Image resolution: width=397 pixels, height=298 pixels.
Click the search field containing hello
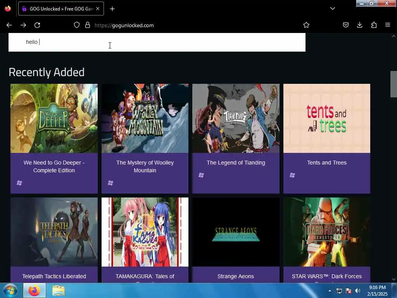(157, 42)
